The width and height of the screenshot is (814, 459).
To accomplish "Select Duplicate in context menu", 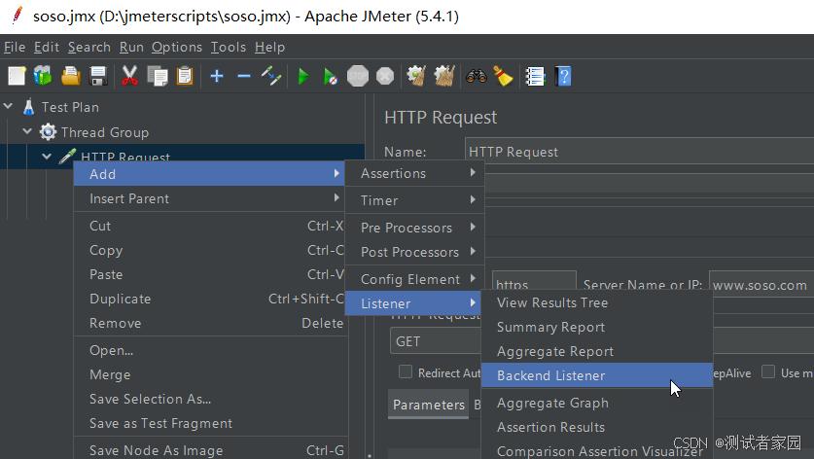I will [x=209, y=299].
